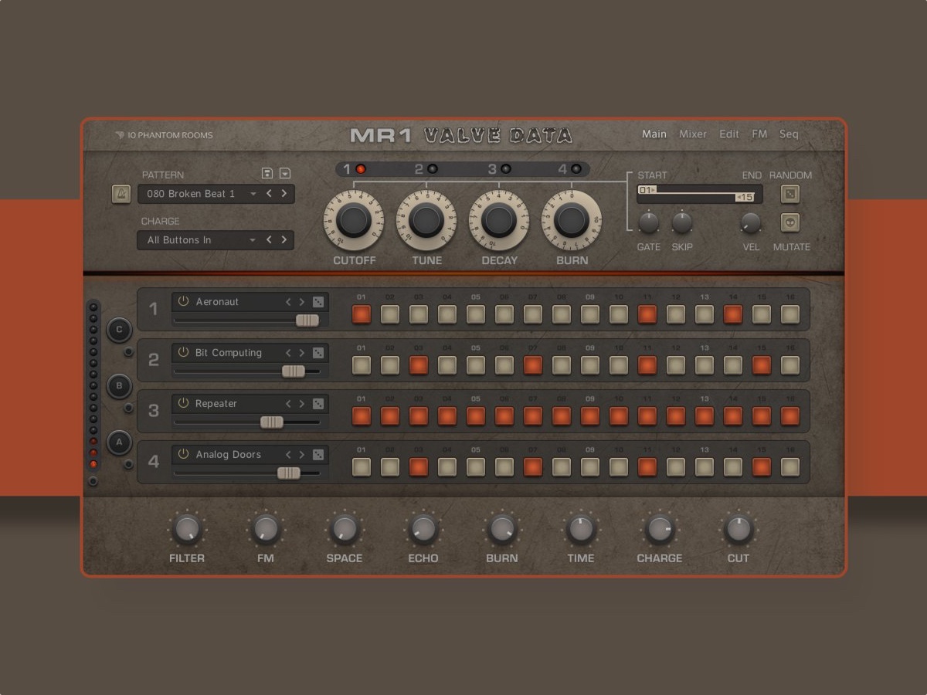Click the dice icon on the Repeater track
The height and width of the screenshot is (695, 927).
tap(319, 404)
